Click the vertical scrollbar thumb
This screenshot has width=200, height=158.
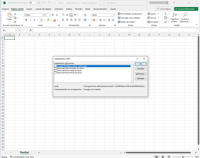pyautogui.click(x=198, y=91)
